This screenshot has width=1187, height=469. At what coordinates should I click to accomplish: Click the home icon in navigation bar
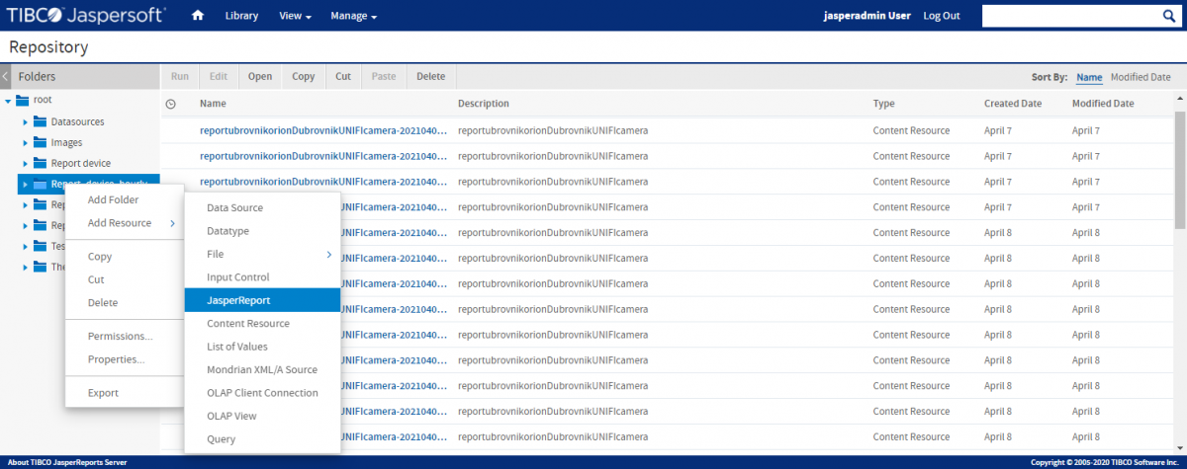pos(198,16)
